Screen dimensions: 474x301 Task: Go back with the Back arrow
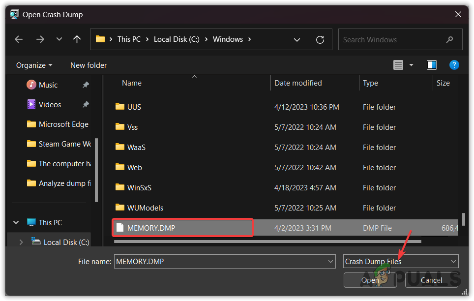click(x=19, y=39)
